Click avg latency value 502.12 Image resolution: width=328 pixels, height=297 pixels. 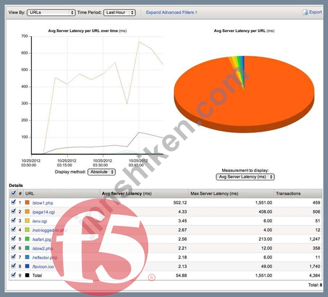[x=180, y=203]
